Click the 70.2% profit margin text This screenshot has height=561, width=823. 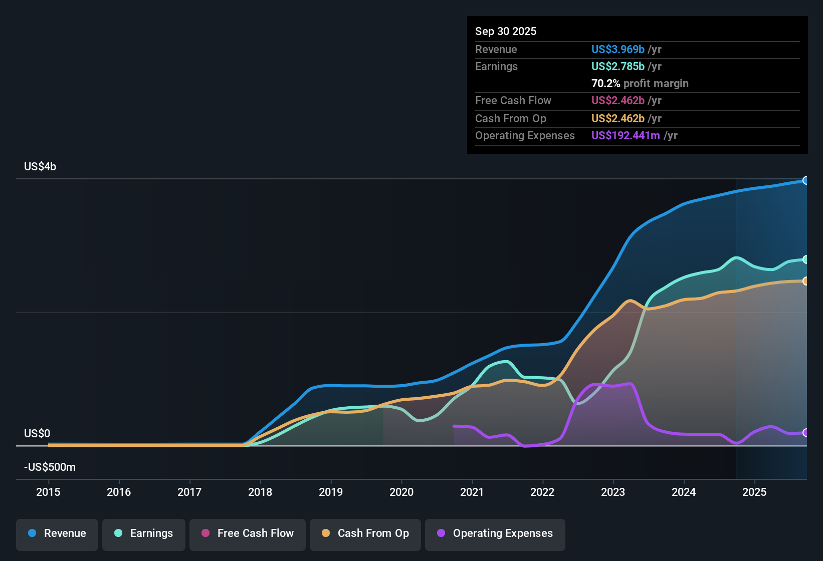[x=640, y=83]
